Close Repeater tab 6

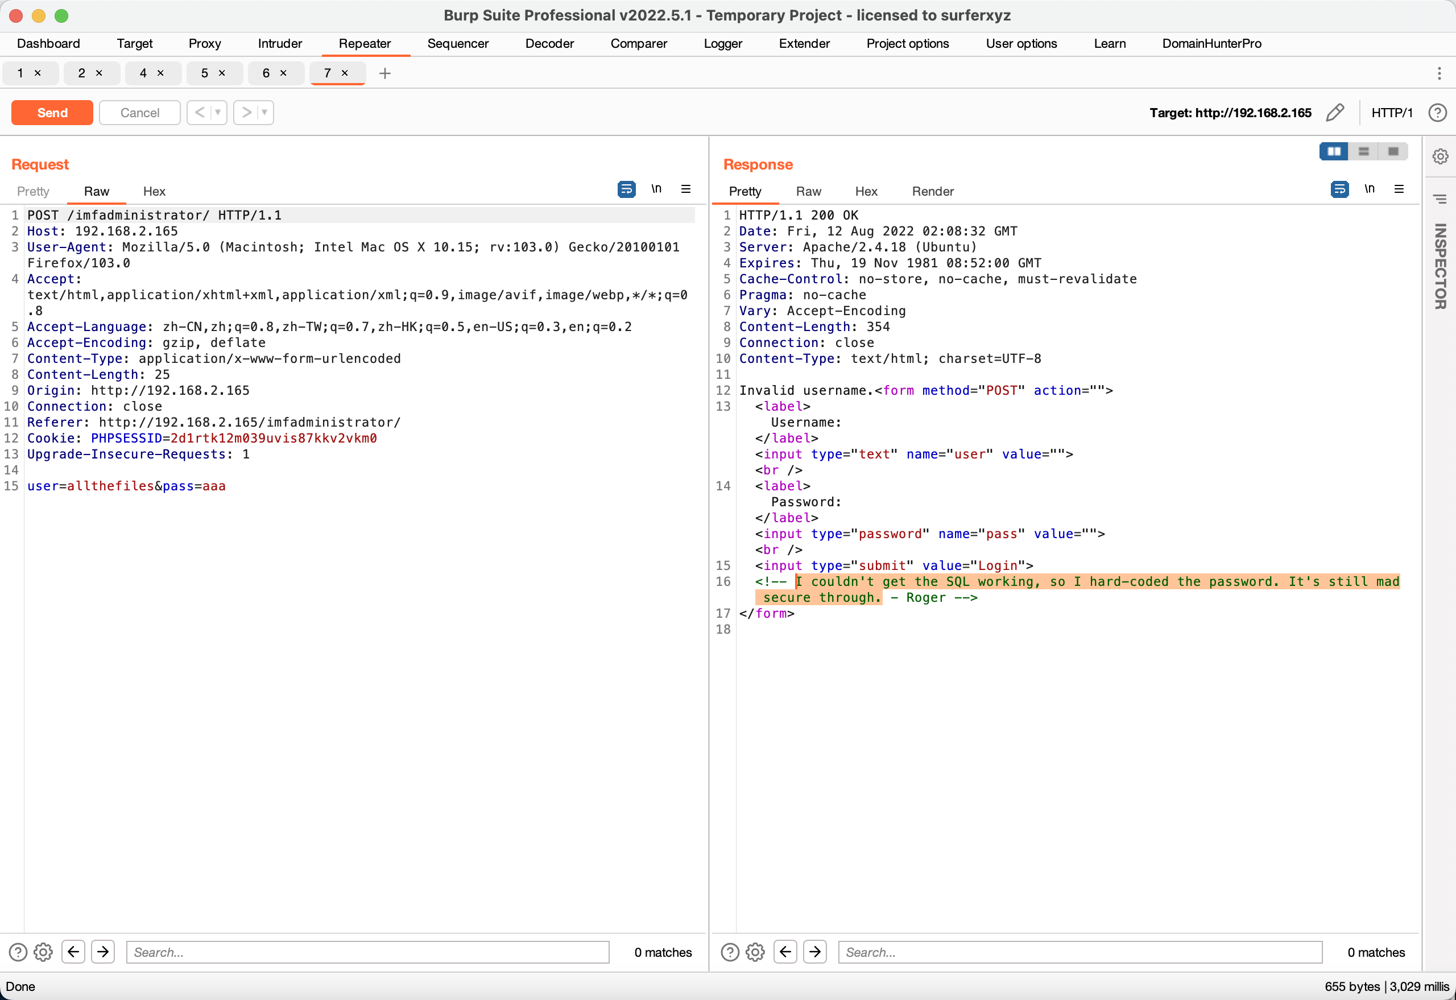pyautogui.click(x=283, y=73)
